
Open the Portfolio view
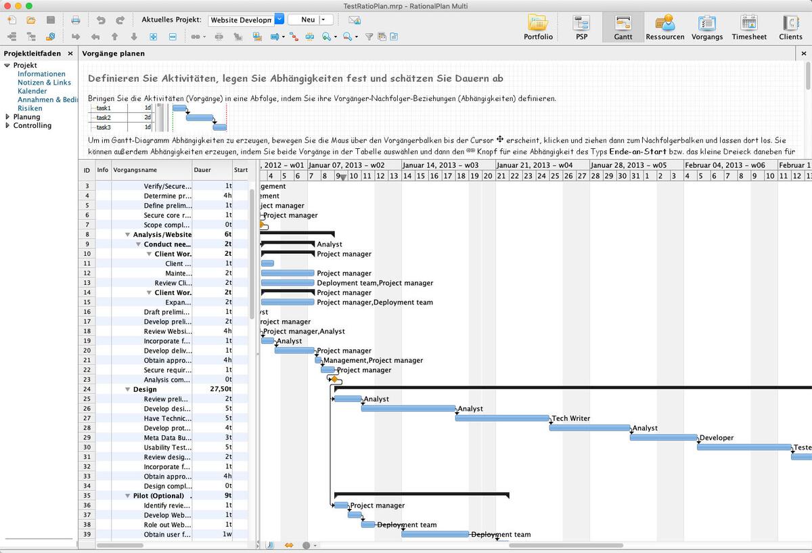click(x=538, y=27)
